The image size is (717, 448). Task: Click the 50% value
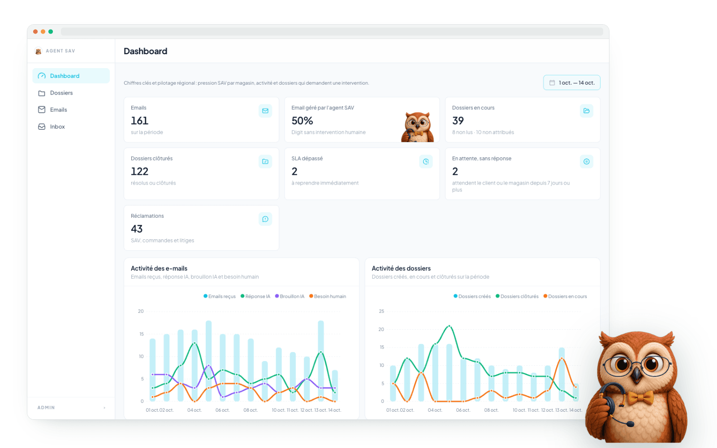pyautogui.click(x=302, y=121)
